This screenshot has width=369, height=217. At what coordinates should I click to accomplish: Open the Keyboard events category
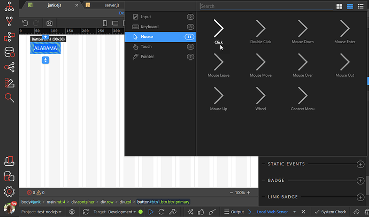point(160,27)
